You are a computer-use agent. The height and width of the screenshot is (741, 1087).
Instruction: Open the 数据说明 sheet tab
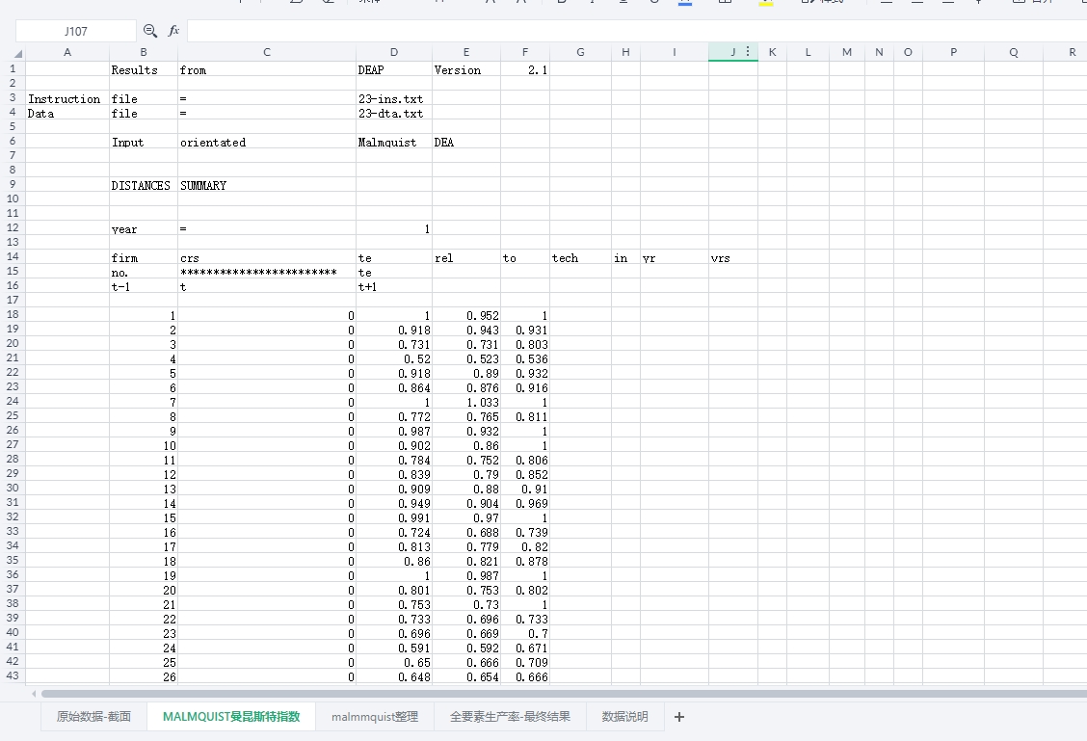(624, 717)
